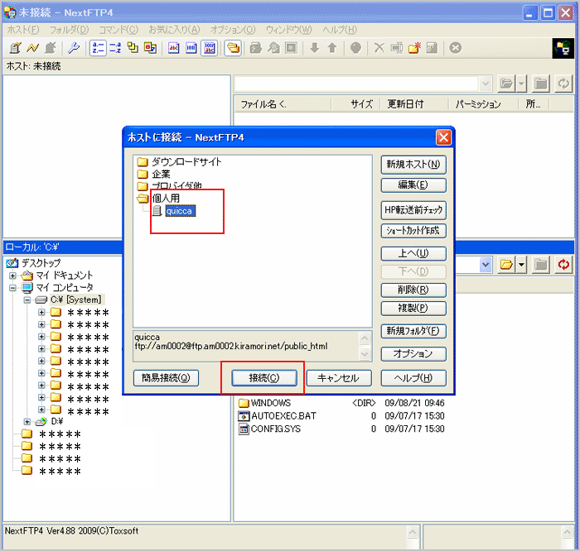Open the local path combo box dropdown
The image size is (580, 551).
486,265
